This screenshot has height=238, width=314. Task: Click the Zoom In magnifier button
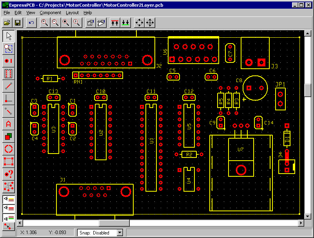click(x=45, y=23)
